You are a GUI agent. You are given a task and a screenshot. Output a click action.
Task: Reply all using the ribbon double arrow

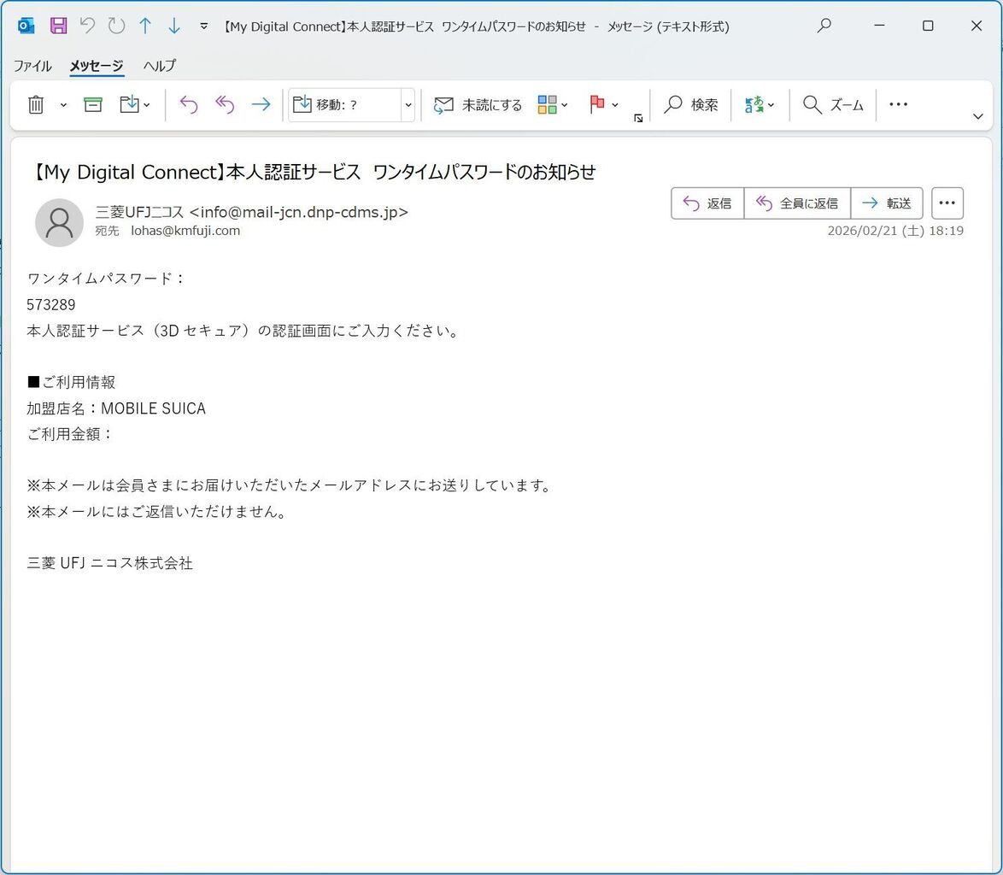(225, 104)
